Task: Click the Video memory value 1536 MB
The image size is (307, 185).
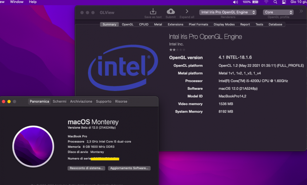Action: pyautogui.click(x=226, y=104)
